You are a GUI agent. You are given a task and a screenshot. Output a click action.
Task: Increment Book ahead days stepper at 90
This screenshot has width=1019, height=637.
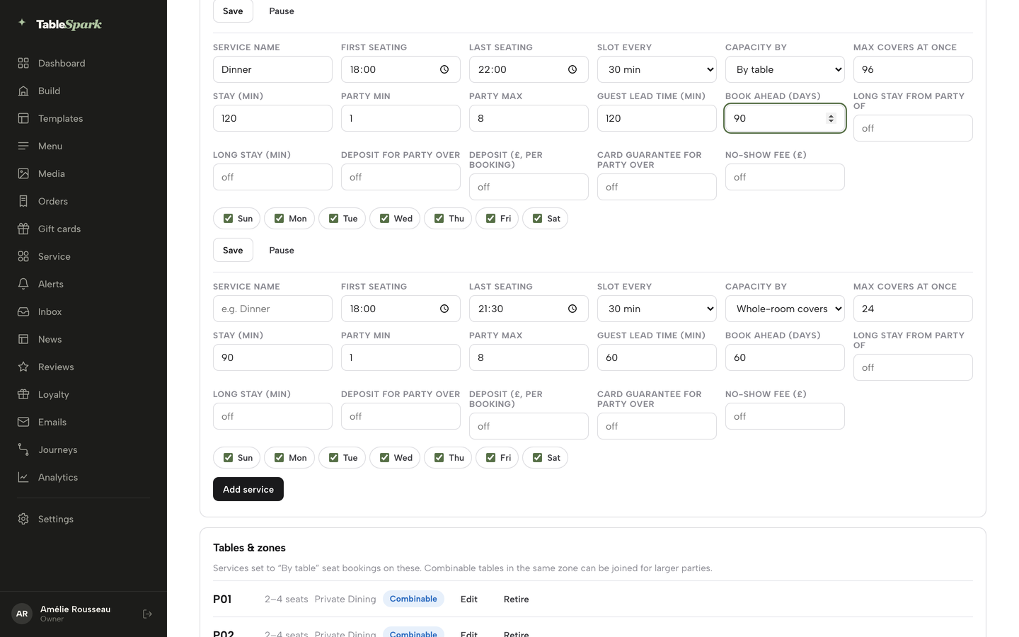[831, 115]
